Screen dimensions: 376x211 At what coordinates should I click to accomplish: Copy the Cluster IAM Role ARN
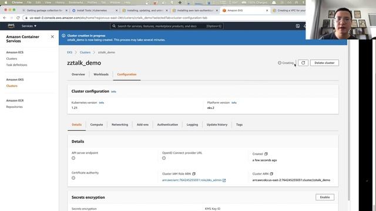pos(194,173)
